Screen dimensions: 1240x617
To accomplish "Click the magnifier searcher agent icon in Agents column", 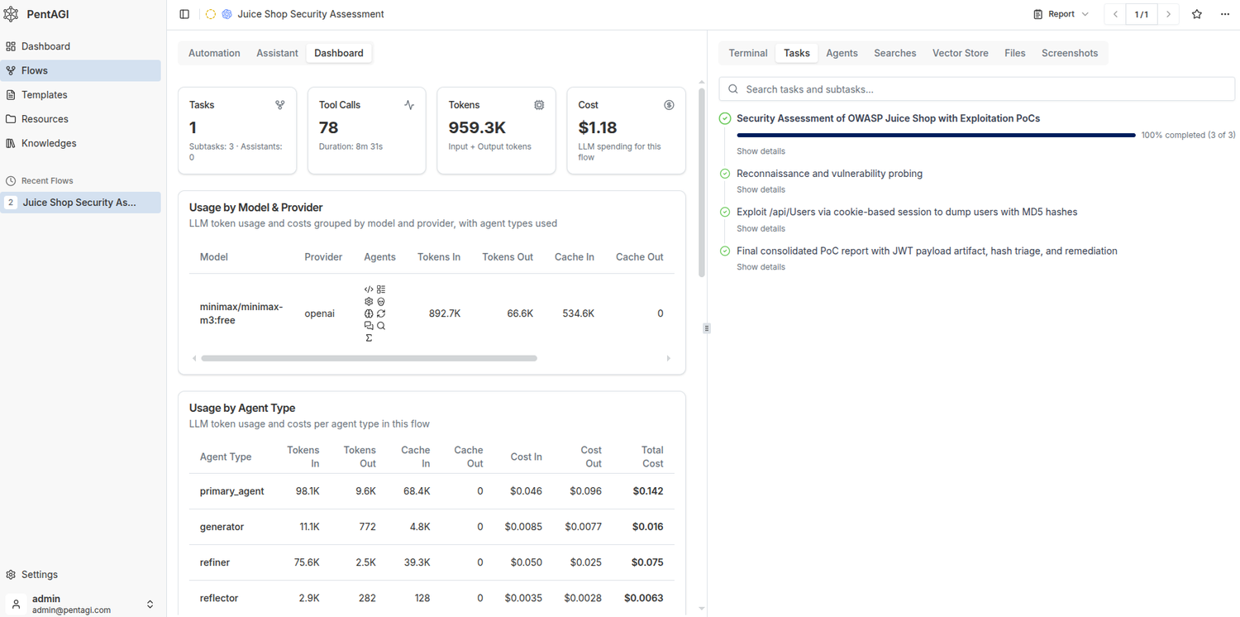I will click(381, 326).
